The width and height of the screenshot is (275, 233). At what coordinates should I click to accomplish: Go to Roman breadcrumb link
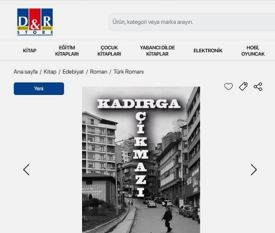99,72
